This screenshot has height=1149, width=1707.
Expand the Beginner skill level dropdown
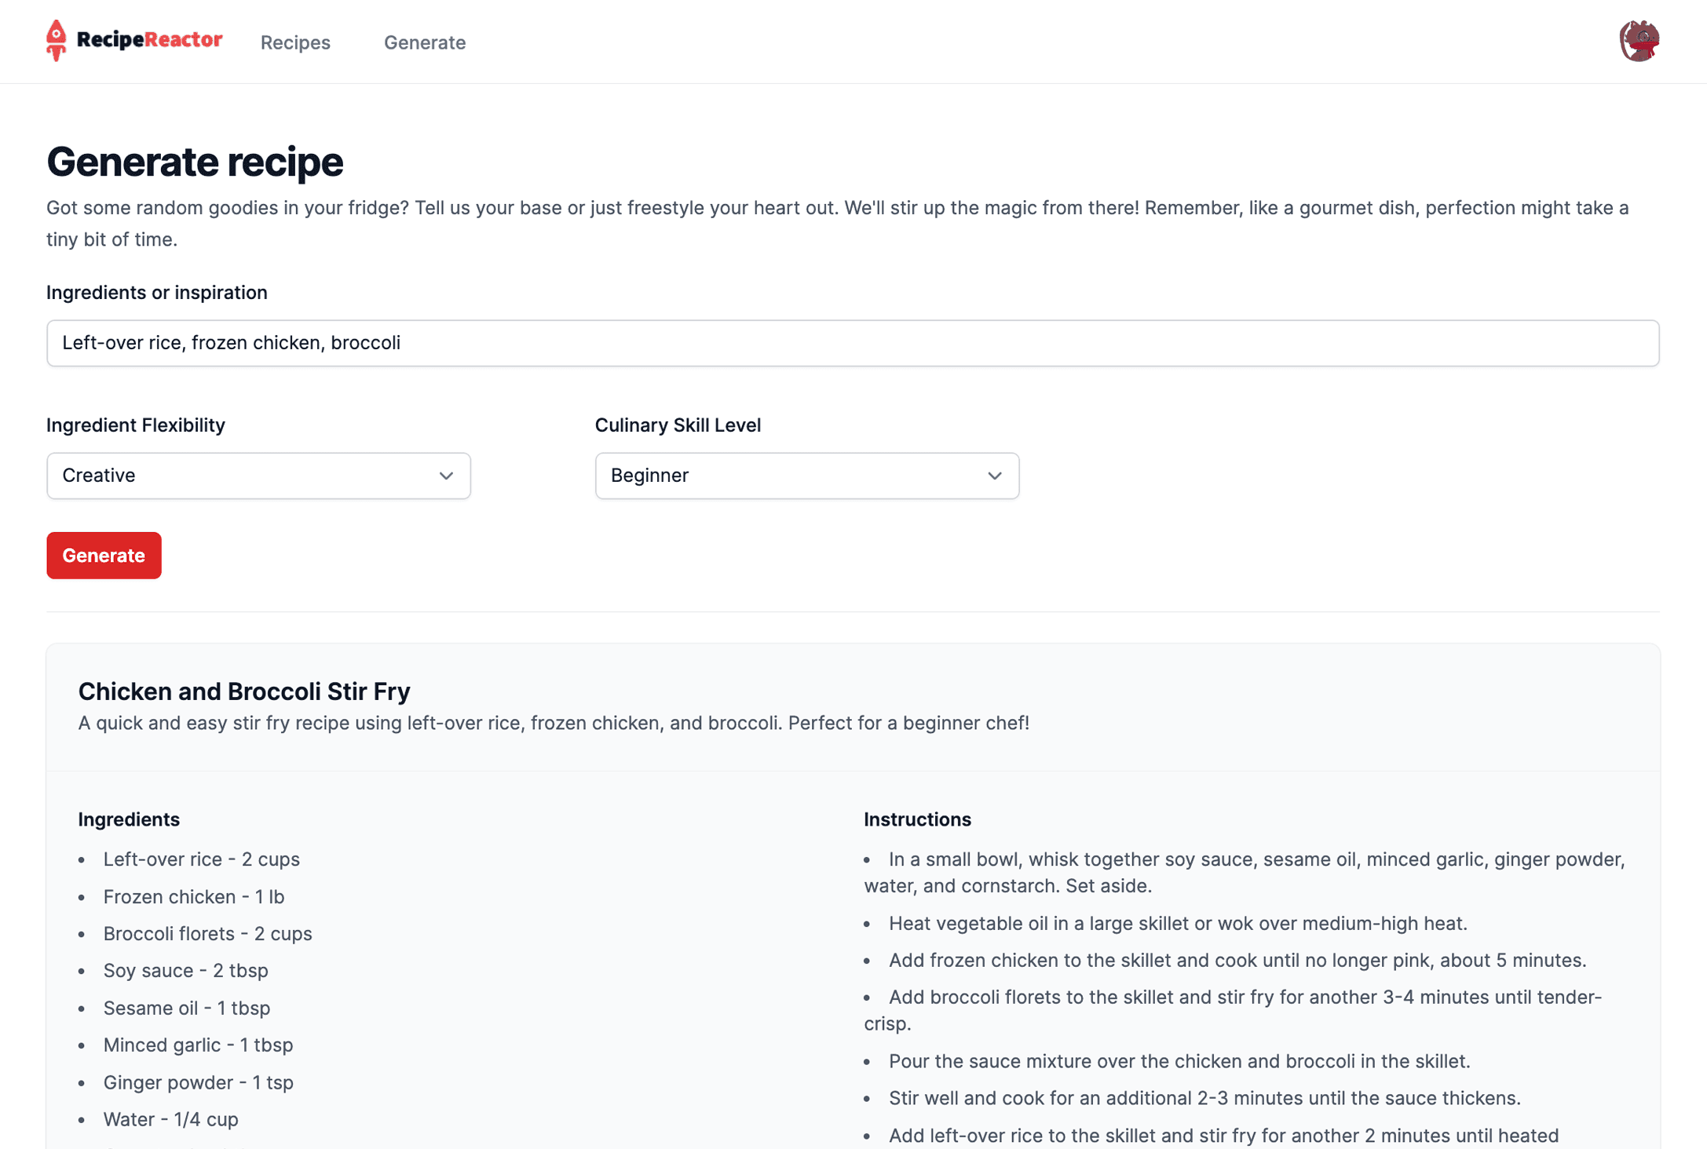click(x=806, y=476)
